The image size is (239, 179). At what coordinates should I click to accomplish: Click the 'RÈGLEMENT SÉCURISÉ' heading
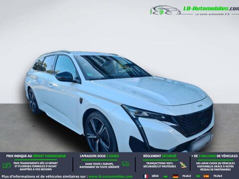click(160, 156)
